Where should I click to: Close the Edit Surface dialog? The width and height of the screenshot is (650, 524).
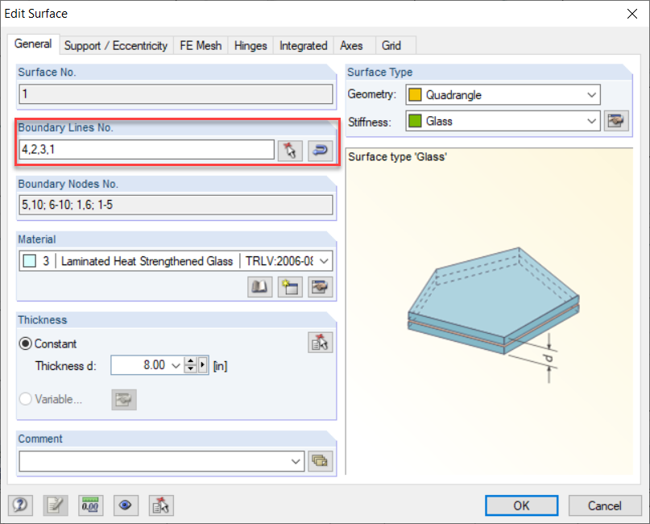632,14
